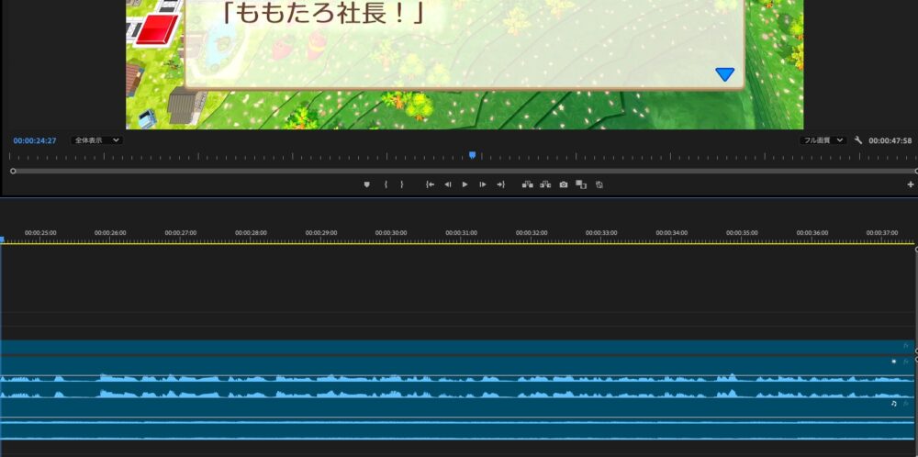
Task: Open the program monitor wrench settings
Action: click(x=858, y=140)
